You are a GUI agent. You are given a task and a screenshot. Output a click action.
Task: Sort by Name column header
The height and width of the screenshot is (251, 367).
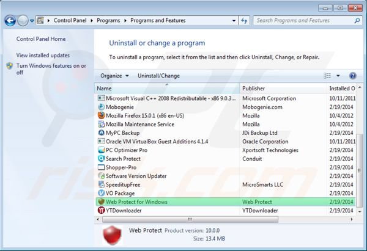[167, 89]
